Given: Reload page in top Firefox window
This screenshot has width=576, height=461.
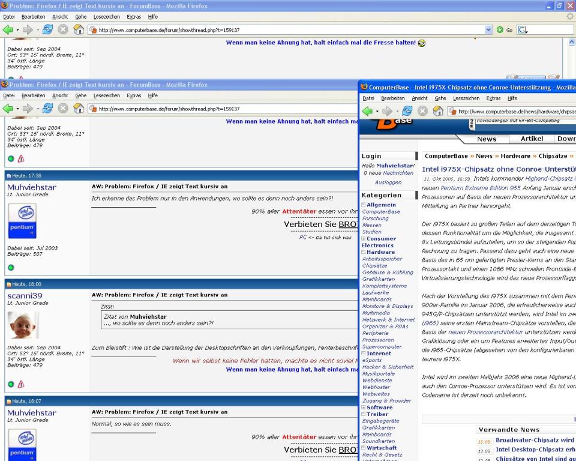Looking at the screenshot, I should (x=48, y=30).
